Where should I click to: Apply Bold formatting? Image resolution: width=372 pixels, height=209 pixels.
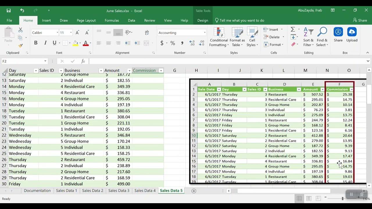[x=36, y=43]
